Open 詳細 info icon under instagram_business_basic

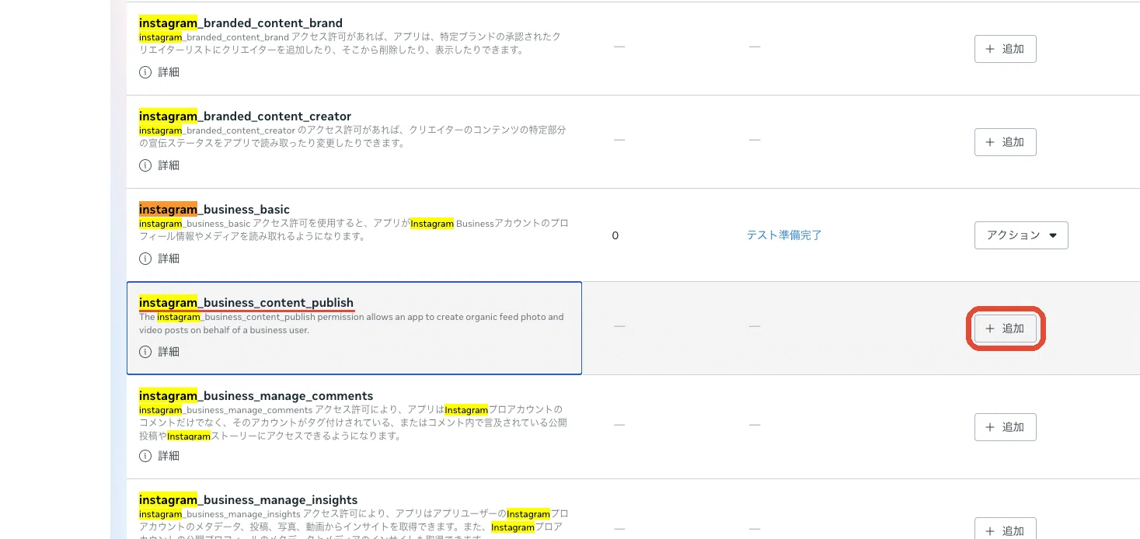tap(145, 259)
